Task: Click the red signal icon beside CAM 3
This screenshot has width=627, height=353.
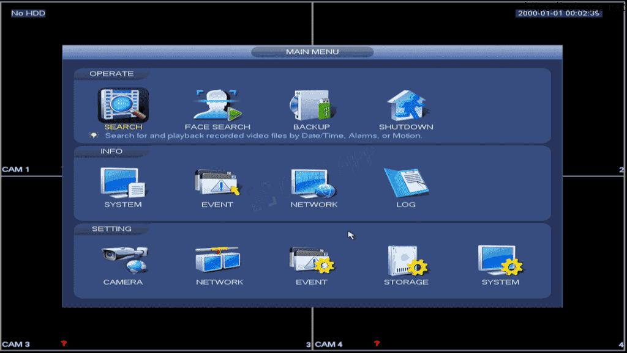Action: coord(64,344)
